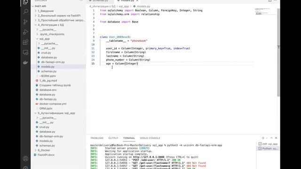Click the "phonebook" string on line 9
The height and width of the screenshot is (169, 301).
tap(139, 41)
